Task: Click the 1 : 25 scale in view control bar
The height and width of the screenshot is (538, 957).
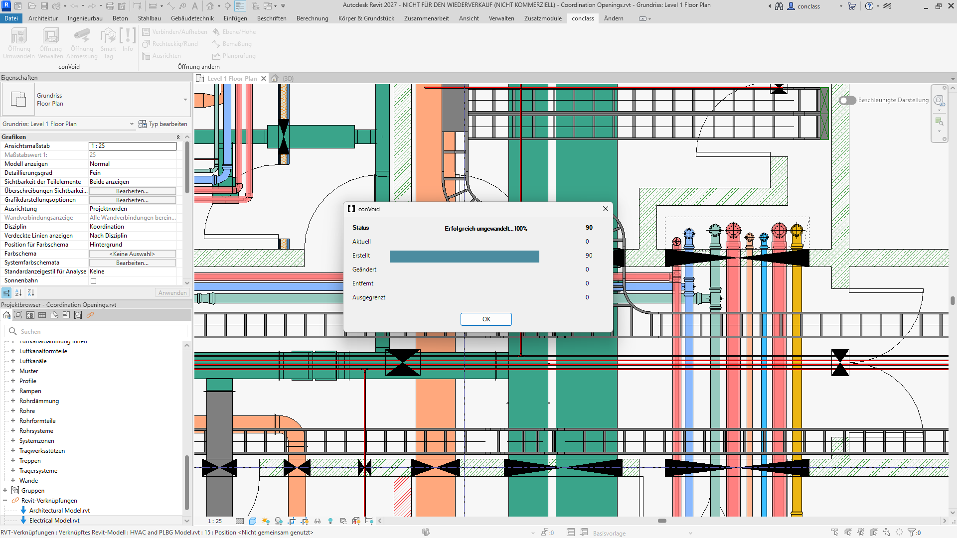Action: click(x=215, y=521)
